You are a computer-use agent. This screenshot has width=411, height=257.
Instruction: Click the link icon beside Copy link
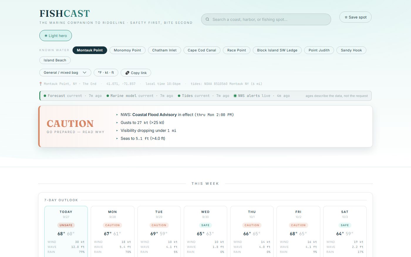coord(127,73)
